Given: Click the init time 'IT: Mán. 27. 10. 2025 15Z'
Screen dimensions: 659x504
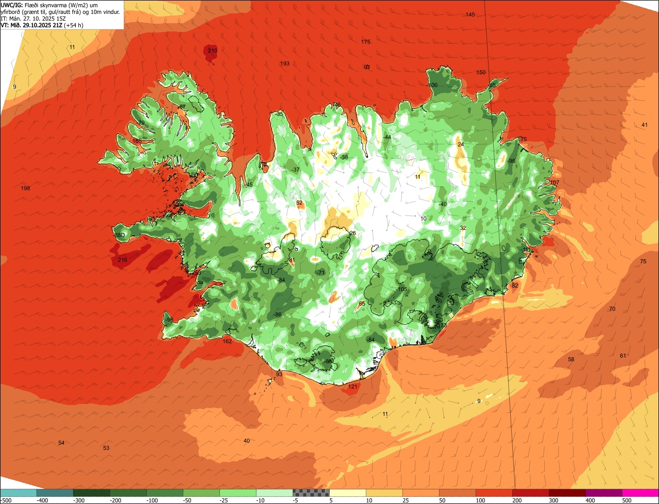Looking at the screenshot, I should (34, 18).
